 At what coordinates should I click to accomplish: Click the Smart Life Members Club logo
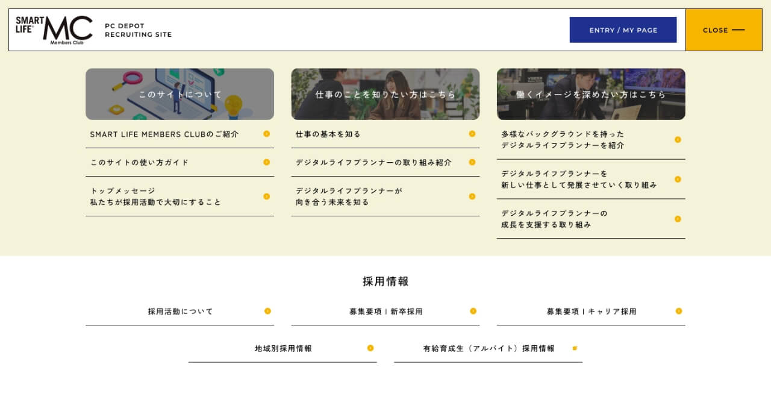tap(54, 30)
